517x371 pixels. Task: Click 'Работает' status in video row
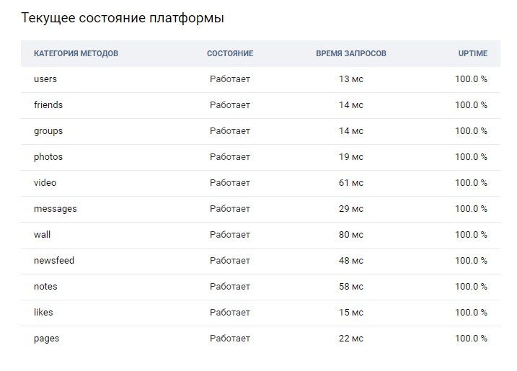[230, 182]
